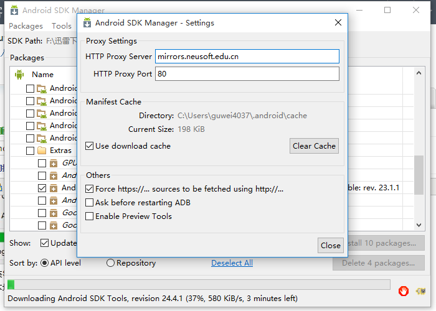Toggle the Updates show checkbox

coord(44,243)
